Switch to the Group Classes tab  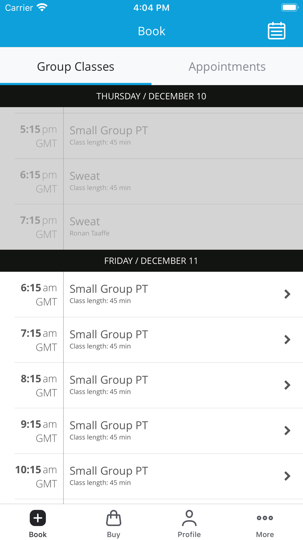pyautogui.click(x=76, y=67)
